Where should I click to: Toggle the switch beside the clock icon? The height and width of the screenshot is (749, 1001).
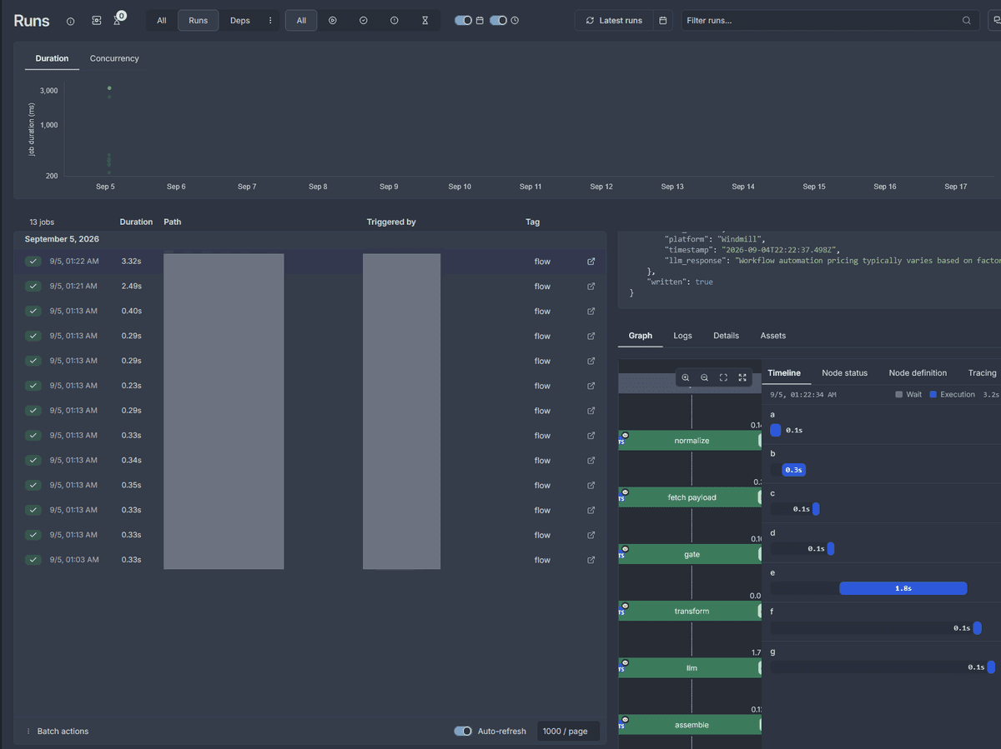498,20
